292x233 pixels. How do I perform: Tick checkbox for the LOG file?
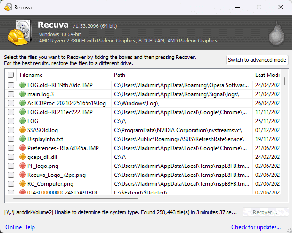[11, 121]
